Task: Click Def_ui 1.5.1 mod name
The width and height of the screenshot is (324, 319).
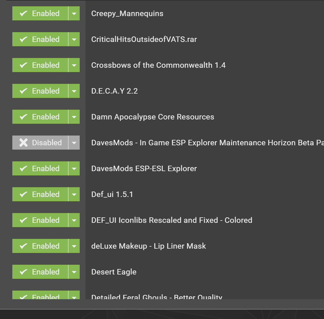Action: [x=112, y=194]
